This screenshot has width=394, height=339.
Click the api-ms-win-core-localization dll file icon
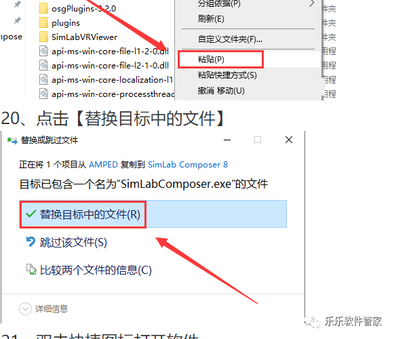(43, 79)
